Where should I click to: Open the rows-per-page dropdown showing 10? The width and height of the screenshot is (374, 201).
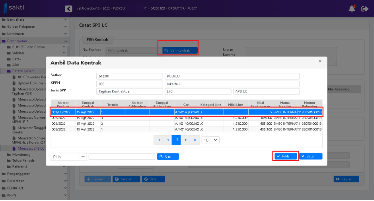210,140
